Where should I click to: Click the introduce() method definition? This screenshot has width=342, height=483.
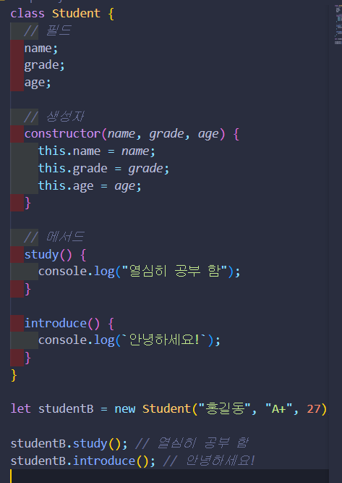pos(69,324)
